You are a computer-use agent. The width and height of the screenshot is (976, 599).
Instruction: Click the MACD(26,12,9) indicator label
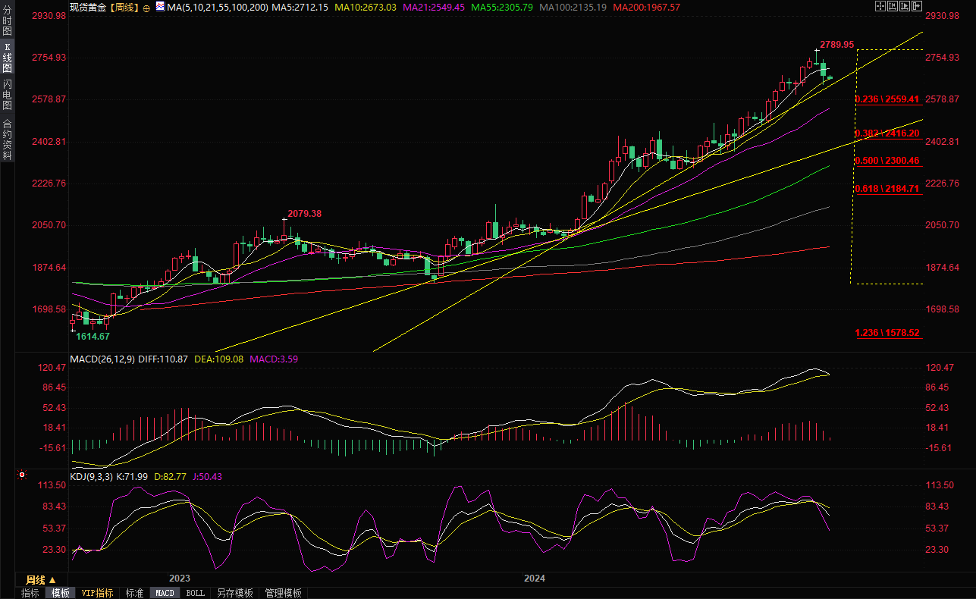click(x=102, y=359)
